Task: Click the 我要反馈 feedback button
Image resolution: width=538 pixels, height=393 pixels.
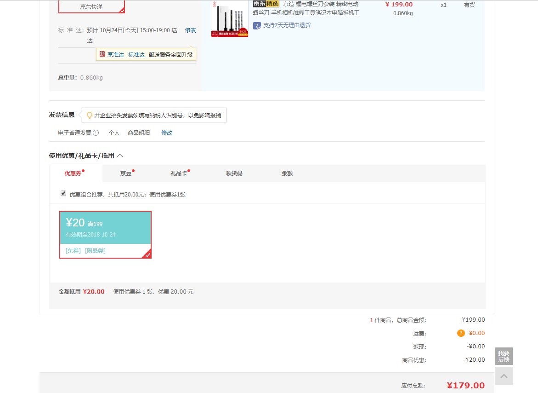Action: click(504, 356)
